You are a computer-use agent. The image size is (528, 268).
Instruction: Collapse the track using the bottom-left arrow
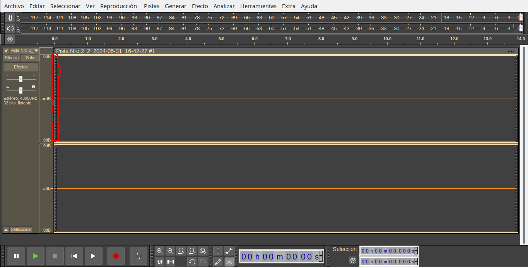pyautogui.click(x=6, y=230)
